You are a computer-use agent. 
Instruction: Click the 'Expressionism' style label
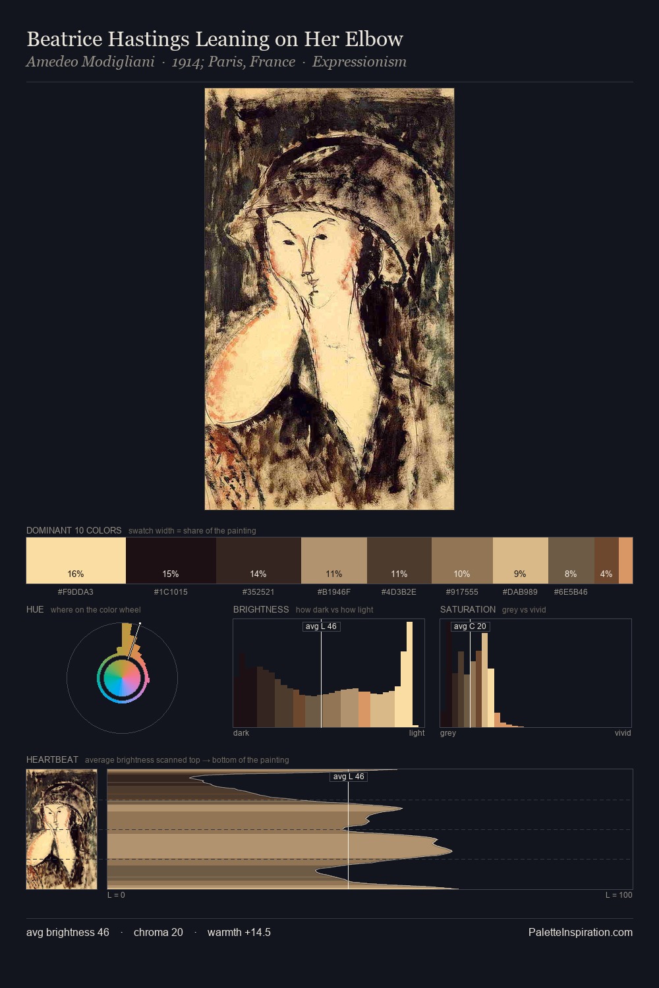click(359, 62)
